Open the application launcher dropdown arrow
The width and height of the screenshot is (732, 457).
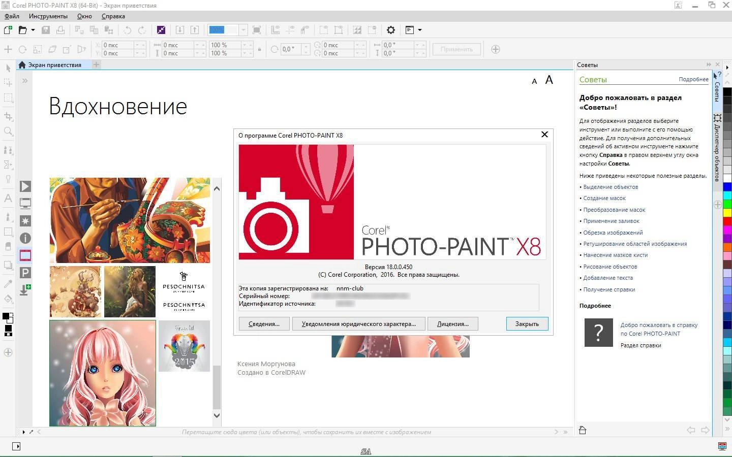pyautogui.click(x=420, y=30)
